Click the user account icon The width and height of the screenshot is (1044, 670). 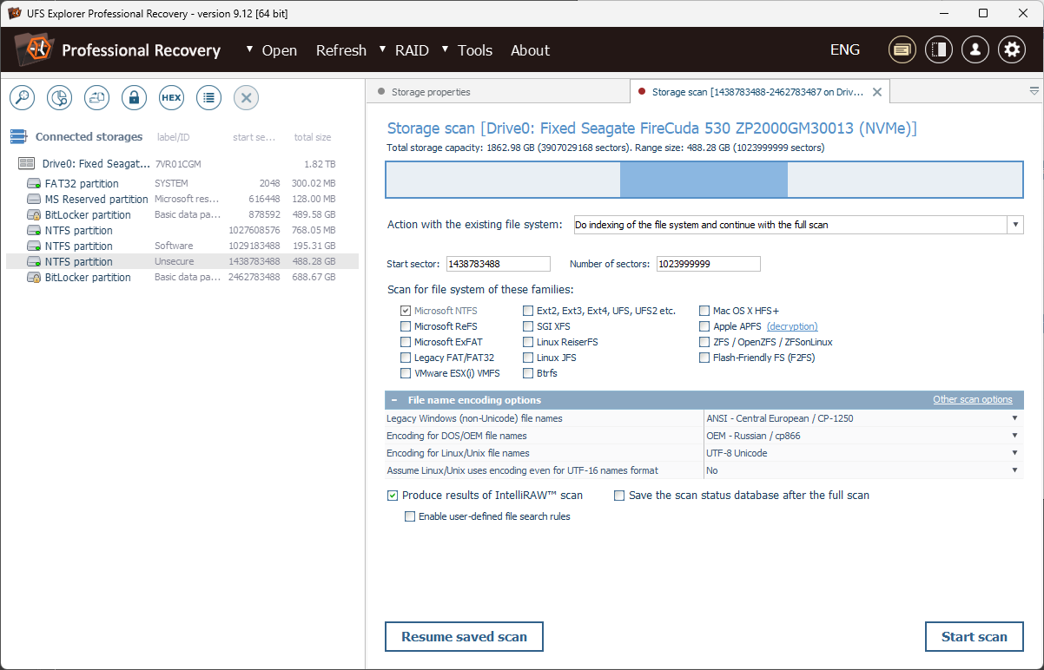pos(975,49)
